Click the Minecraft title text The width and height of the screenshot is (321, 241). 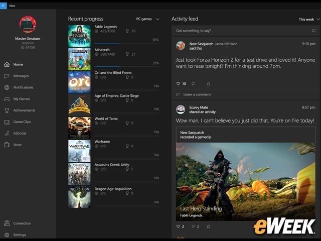102,50
